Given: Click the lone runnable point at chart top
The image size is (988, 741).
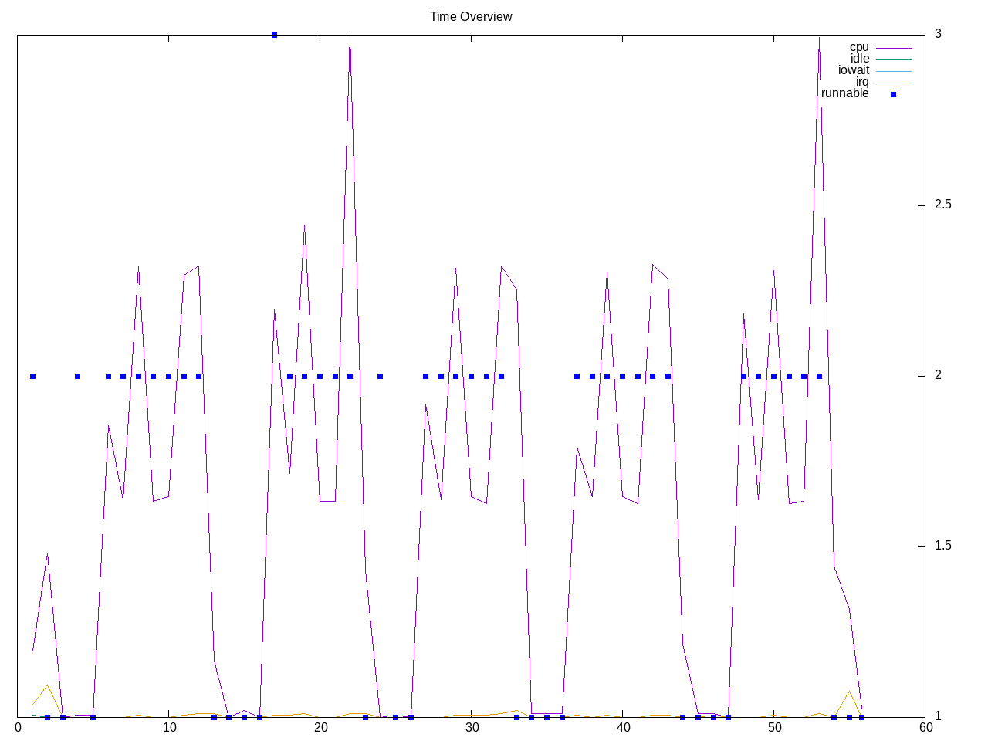Looking at the screenshot, I should click(275, 35).
